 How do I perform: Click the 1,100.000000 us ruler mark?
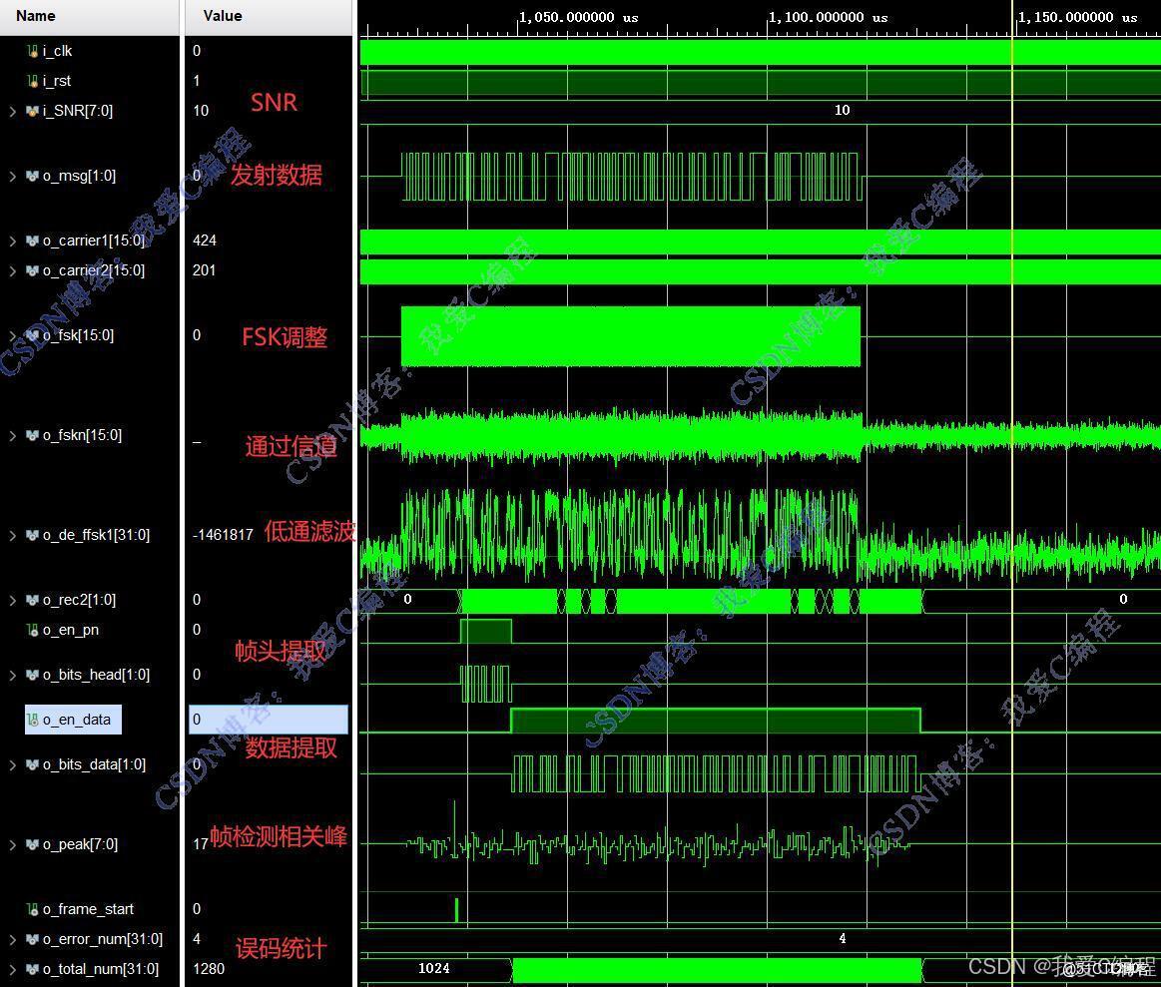click(828, 17)
